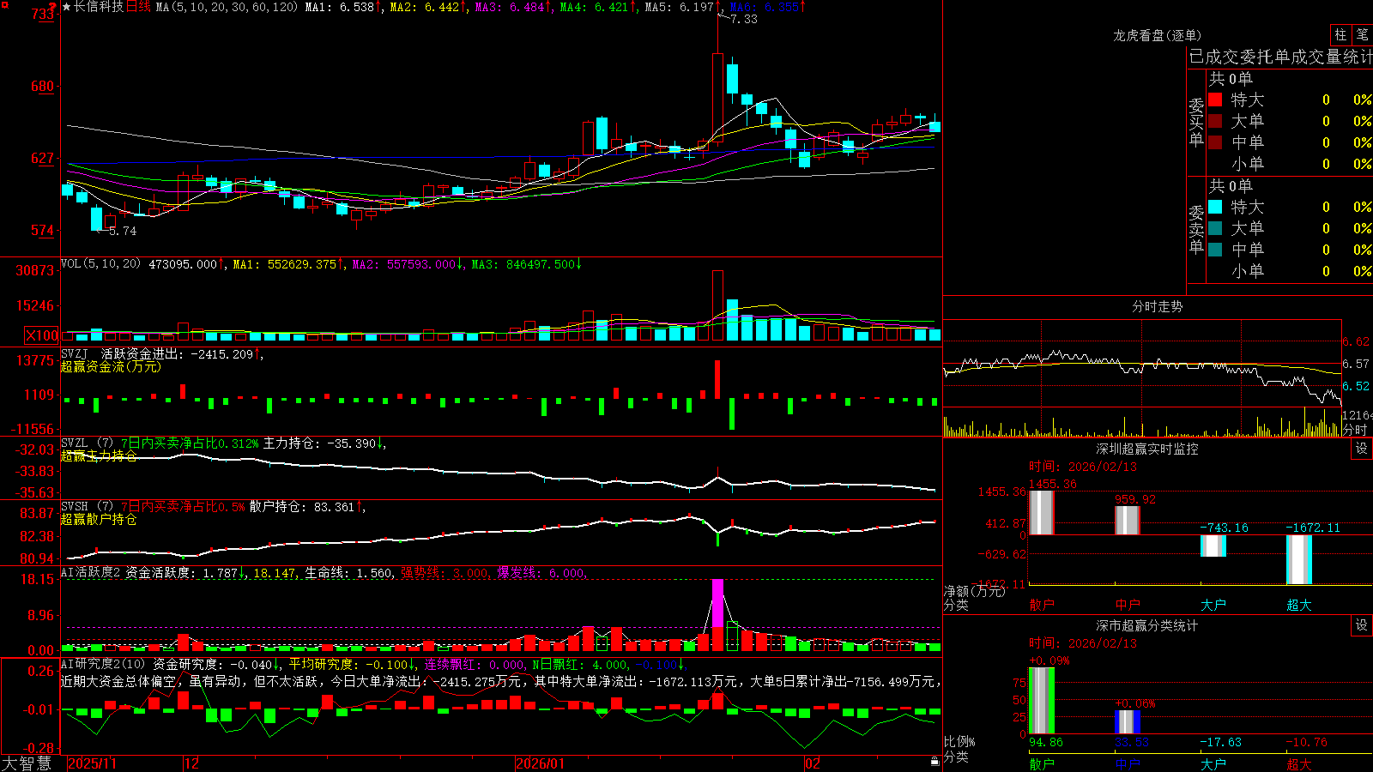Click the lock icon at chart bottom-right
Image resolution: width=1373 pixels, height=772 pixels.
pos(934,761)
